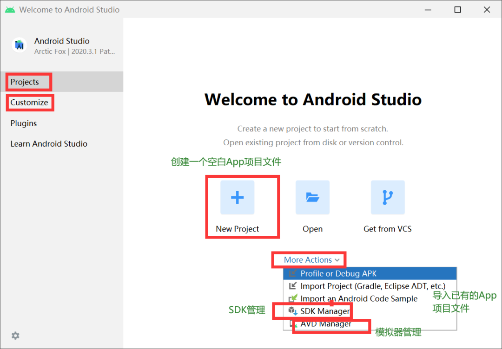Choose Import an Android Code Sample
This screenshot has width=502, height=349.
pyautogui.click(x=370, y=298)
